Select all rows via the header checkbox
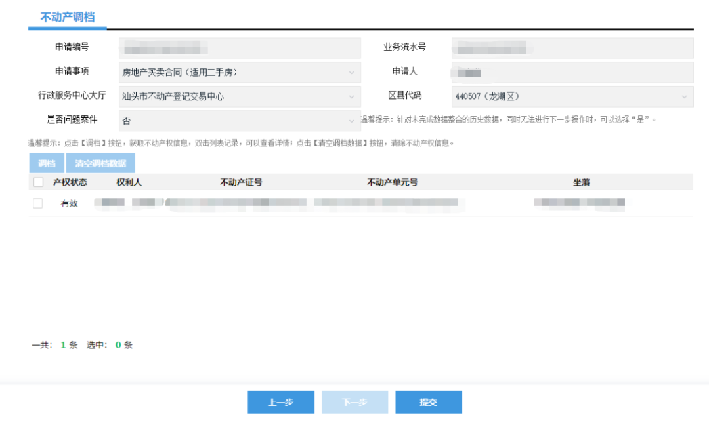Image resolution: width=709 pixels, height=423 pixels. coord(37,182)
